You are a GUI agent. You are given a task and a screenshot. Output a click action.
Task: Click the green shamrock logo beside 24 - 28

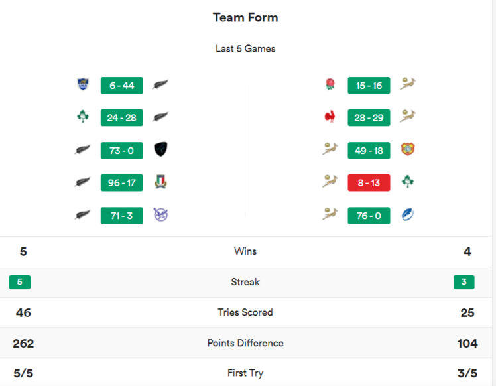[83, 117]
